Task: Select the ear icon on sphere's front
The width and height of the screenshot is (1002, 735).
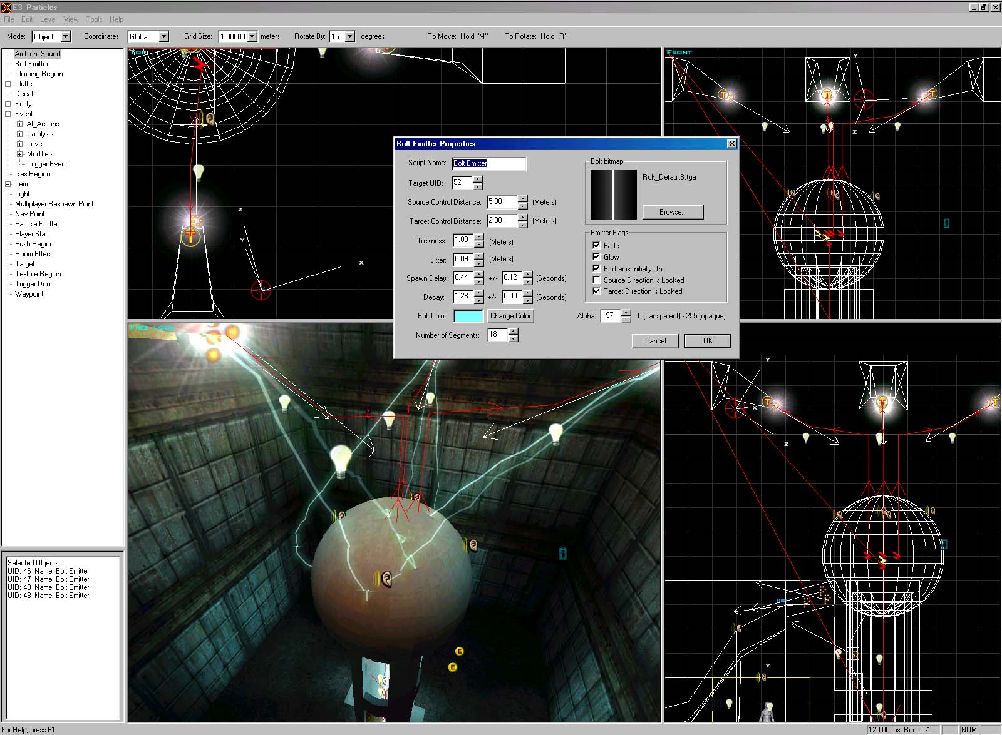Action: (x=387, y=579)
